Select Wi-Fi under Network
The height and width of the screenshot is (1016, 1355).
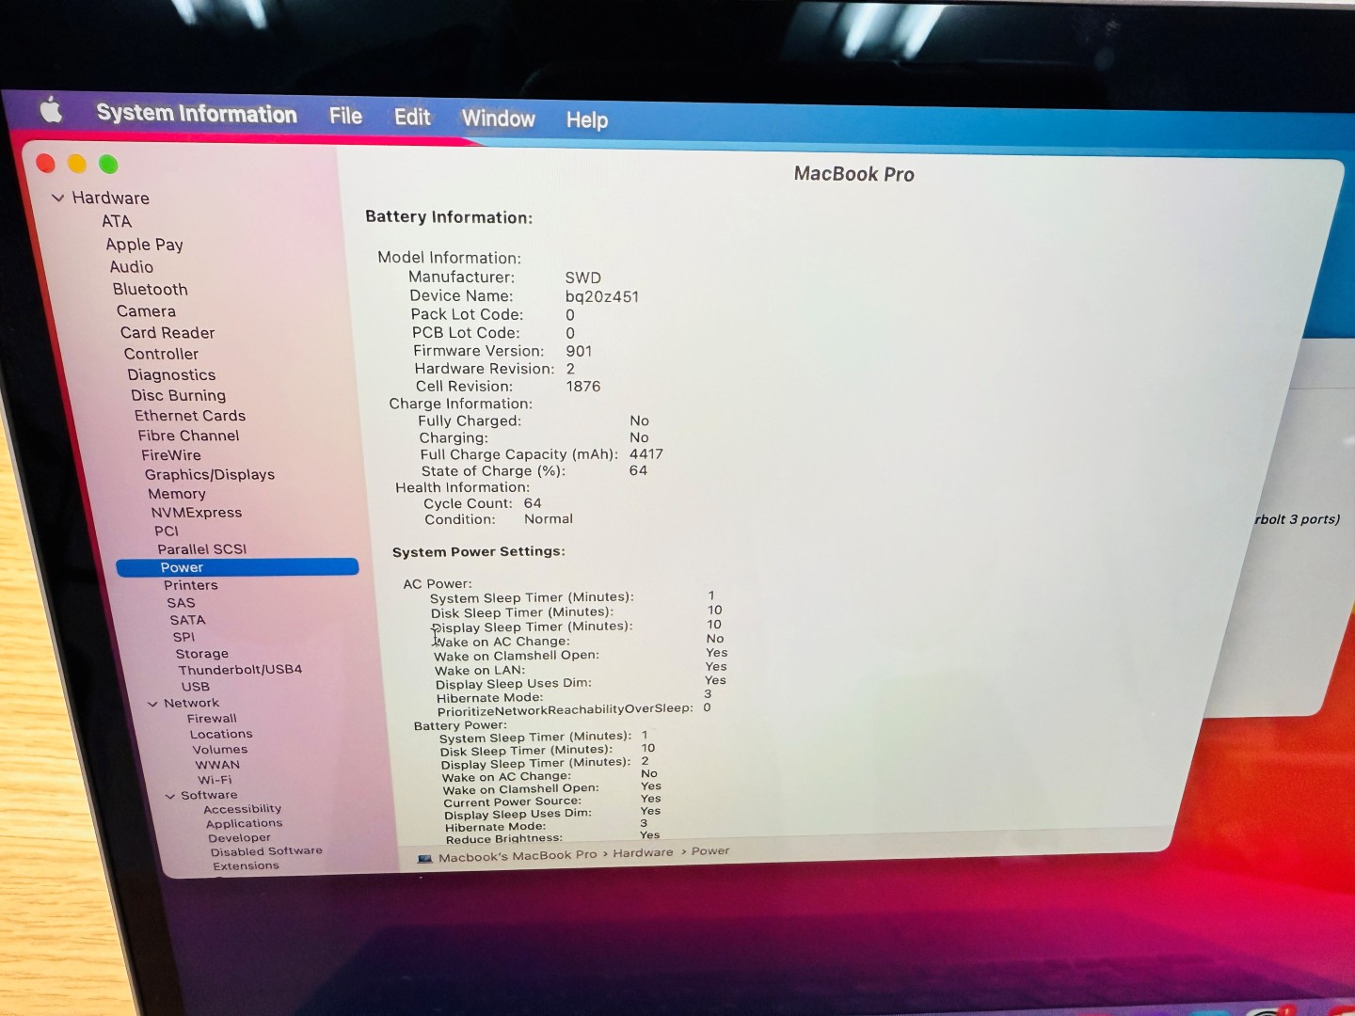[x=215, y=780]
